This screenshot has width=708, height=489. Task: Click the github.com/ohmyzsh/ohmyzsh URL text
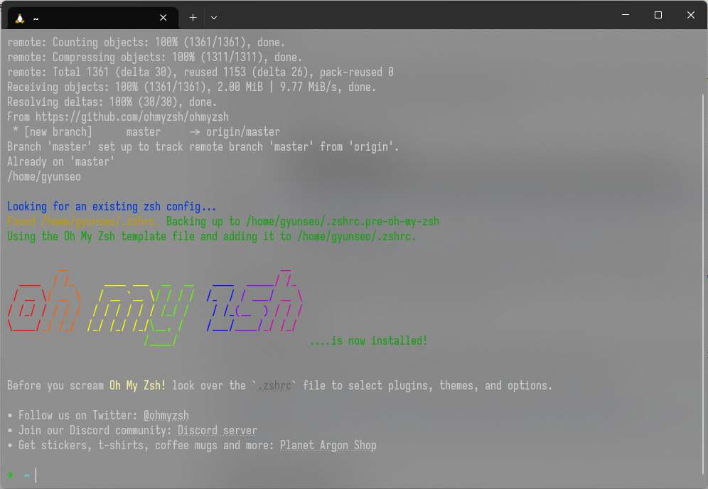click(132, 117)
